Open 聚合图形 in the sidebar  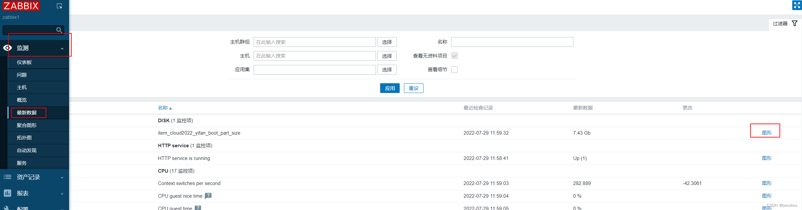(38, 125)
